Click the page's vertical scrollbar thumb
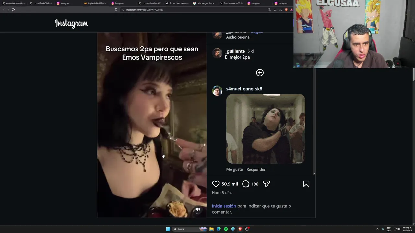Image resolution: width=415 pixels, height=233 pixels. pyautogui.click(x=413, y=74)
